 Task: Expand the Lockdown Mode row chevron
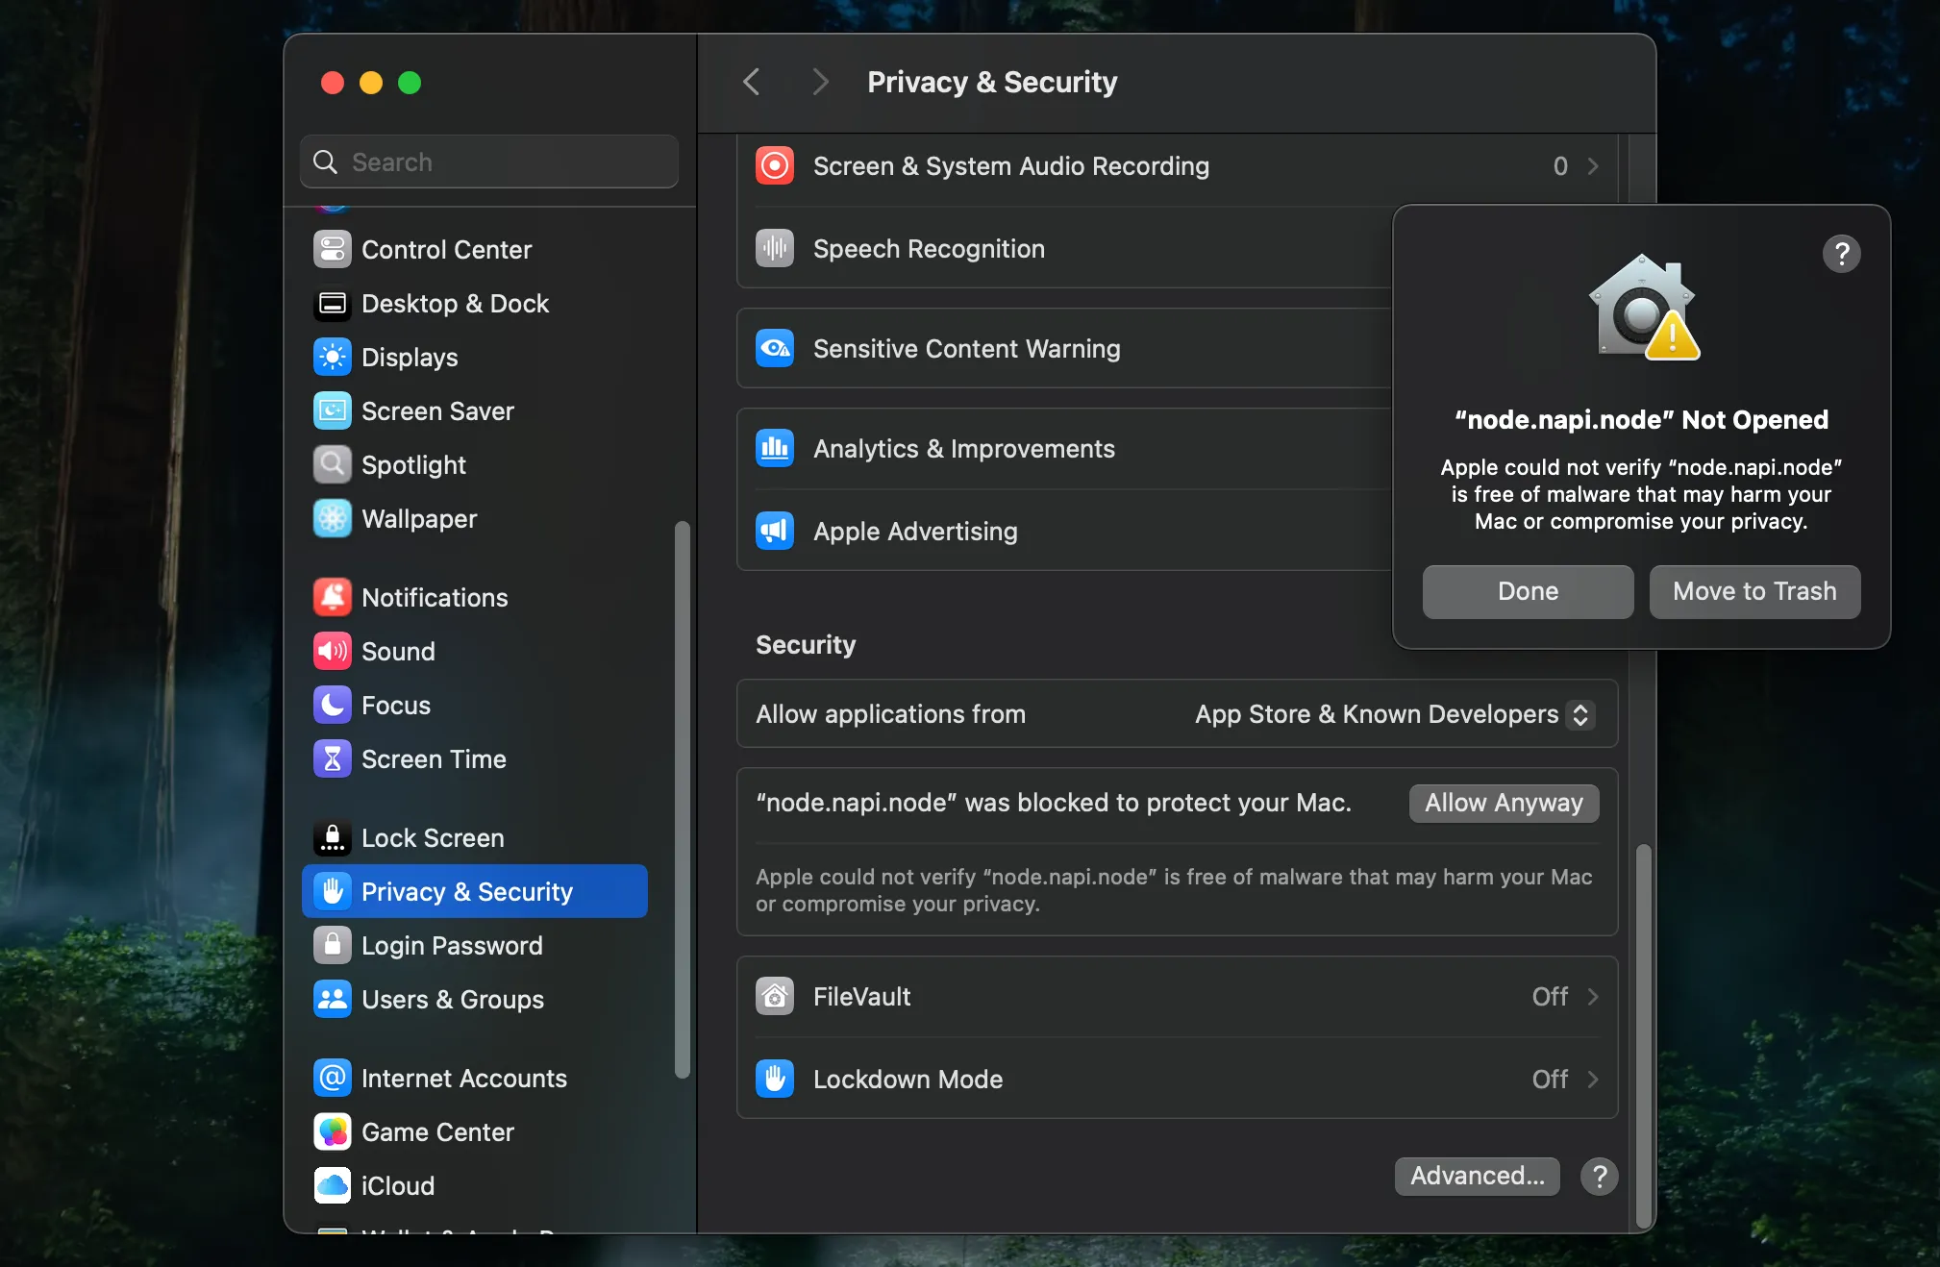coord(1593,1080)
